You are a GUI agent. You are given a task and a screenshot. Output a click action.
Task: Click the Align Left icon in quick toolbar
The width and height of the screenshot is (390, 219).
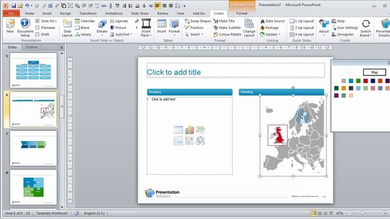[x=157, y=5]
